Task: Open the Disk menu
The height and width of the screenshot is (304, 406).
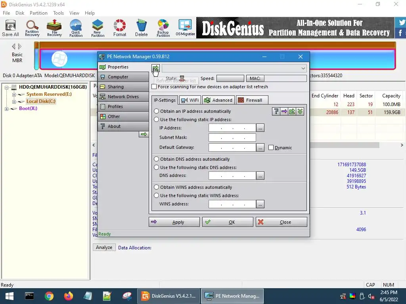Action: tap(20, 13)
